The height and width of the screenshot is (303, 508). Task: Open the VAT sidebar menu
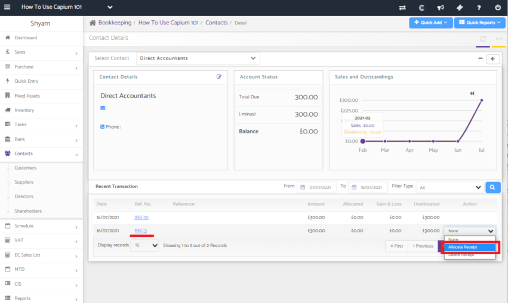pyautogui.click(x=41, y=240)
